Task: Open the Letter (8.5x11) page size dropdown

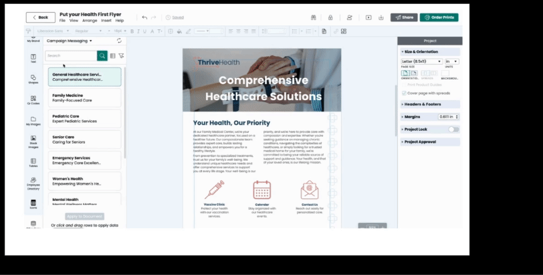Action: (x=421, y=61)
